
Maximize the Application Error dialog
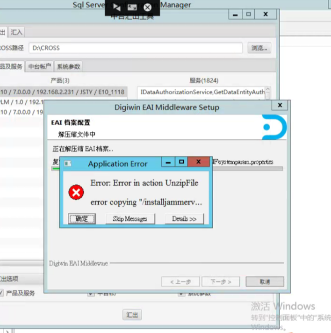pos(181,162)
